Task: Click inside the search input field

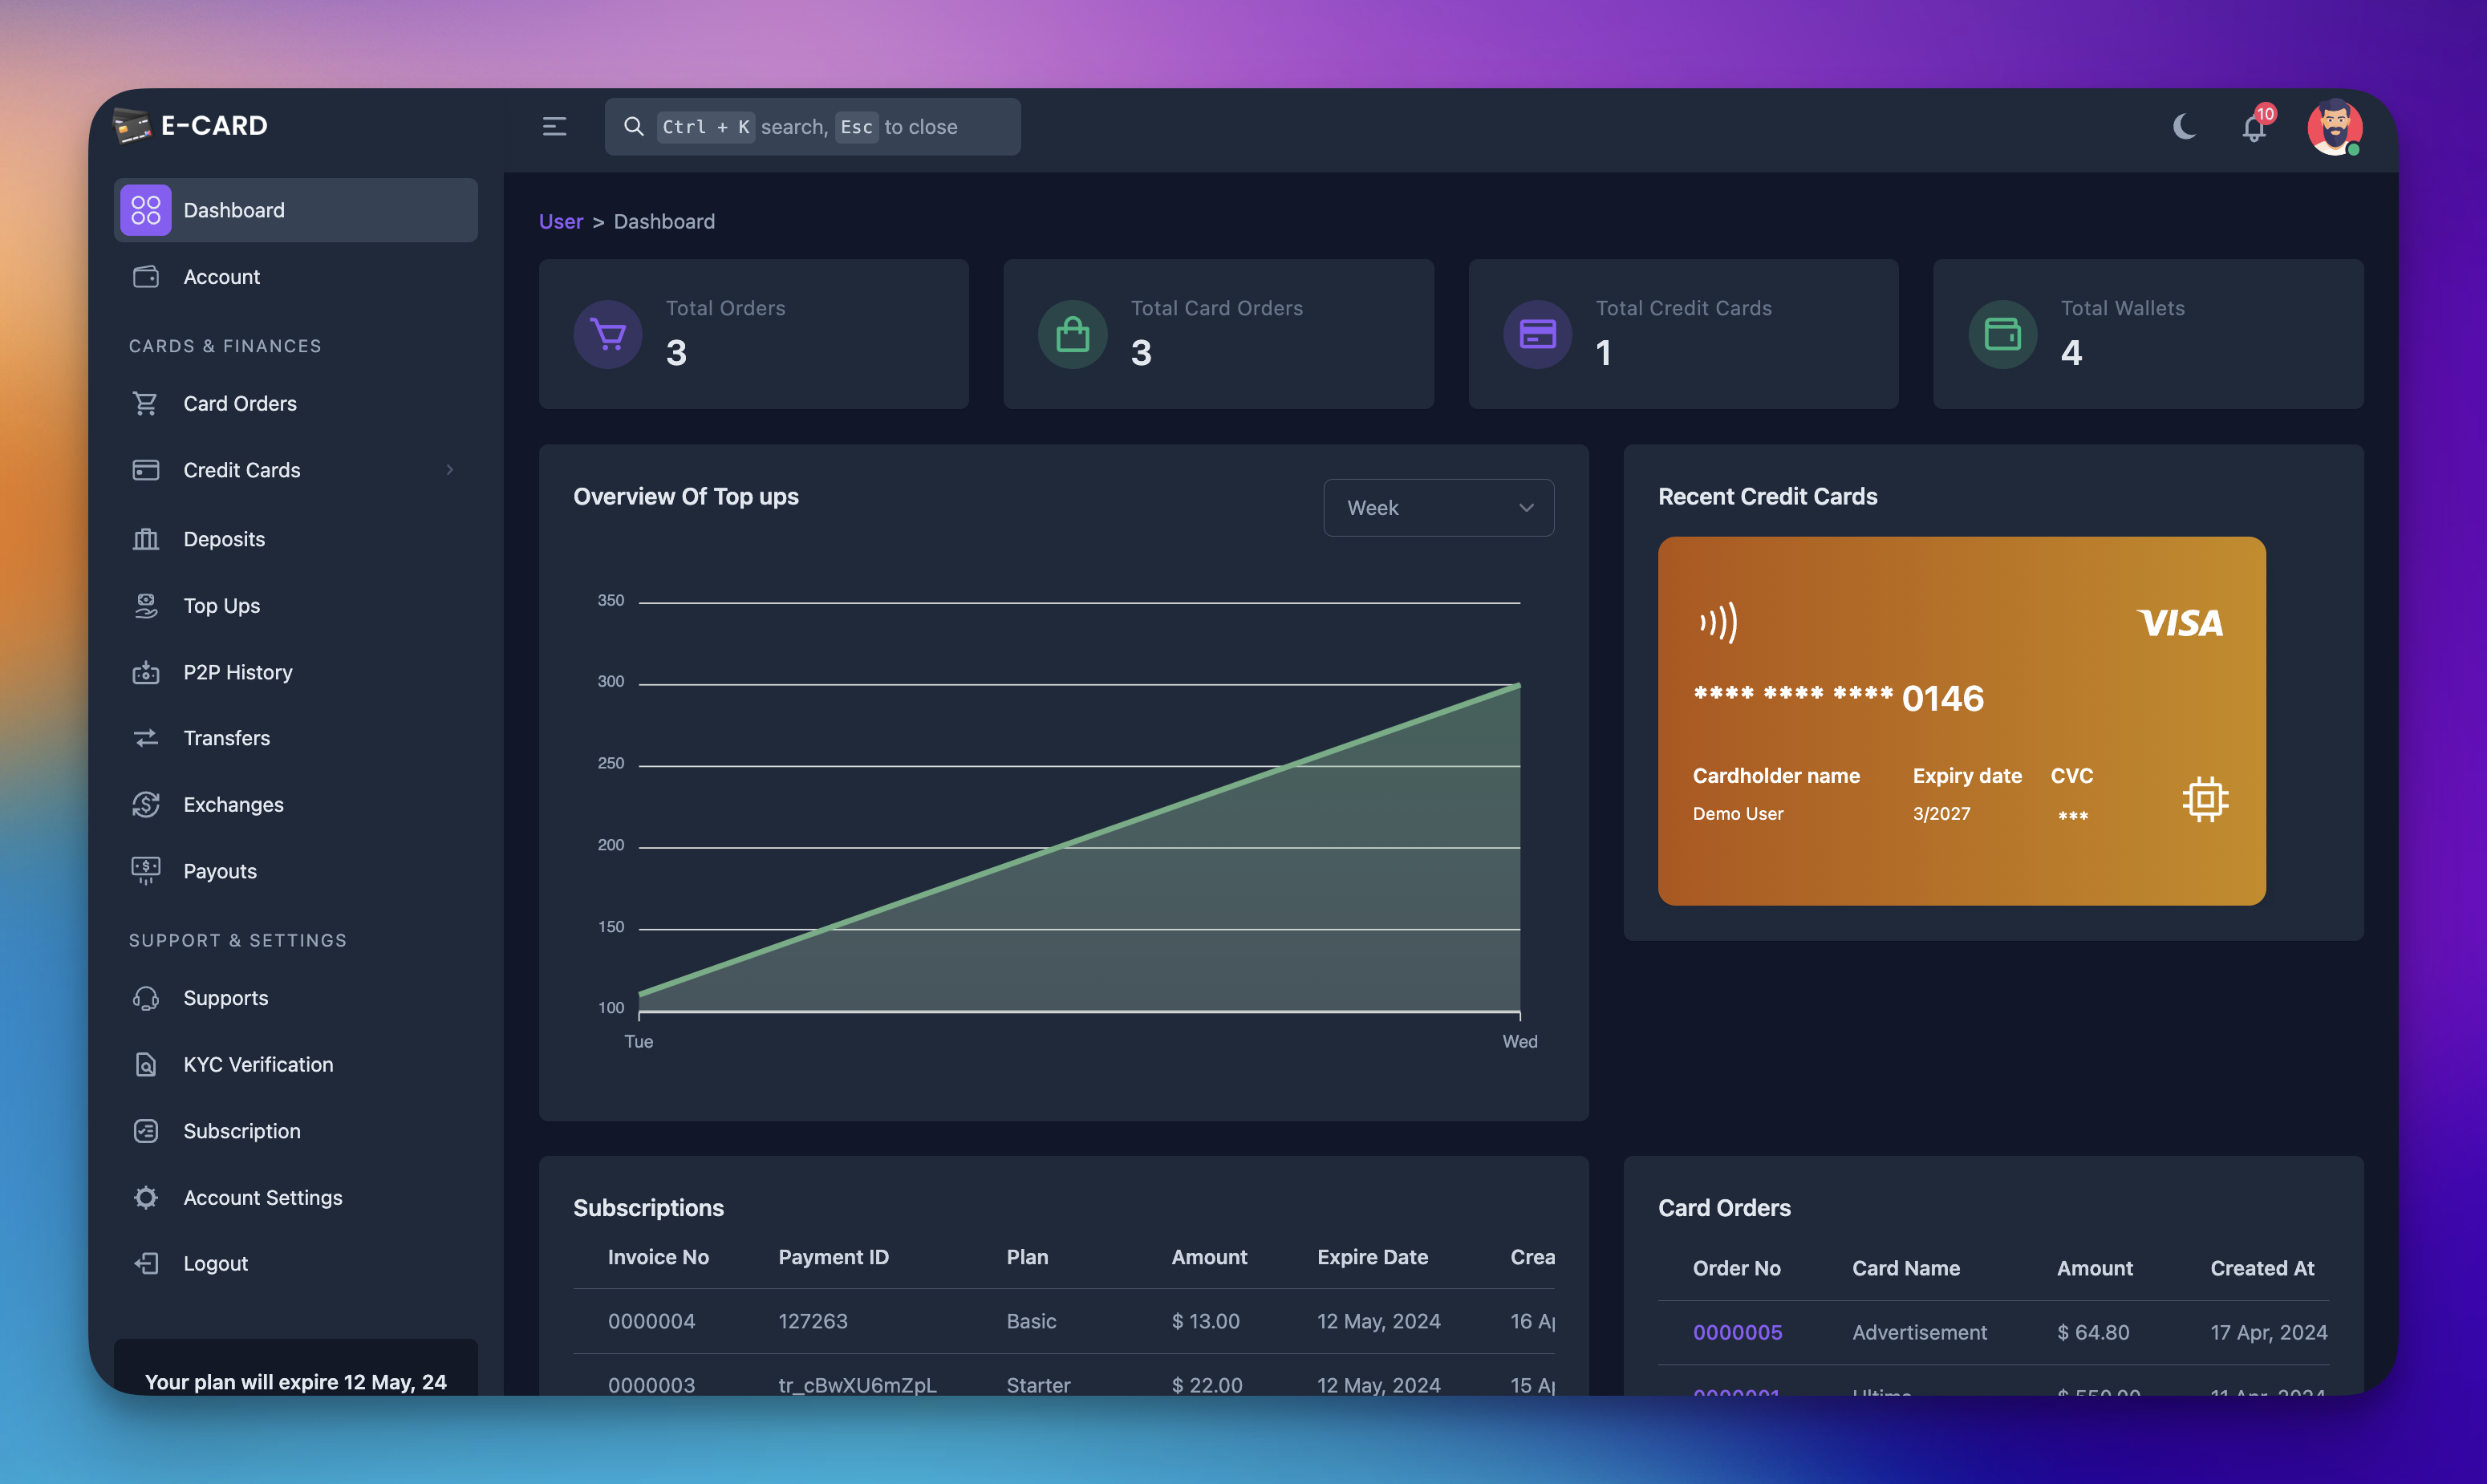Action: click(880, 126)
